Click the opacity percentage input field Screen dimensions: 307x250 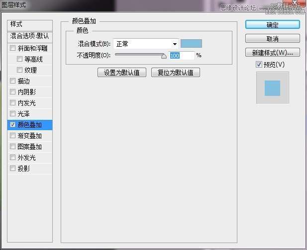182,56
